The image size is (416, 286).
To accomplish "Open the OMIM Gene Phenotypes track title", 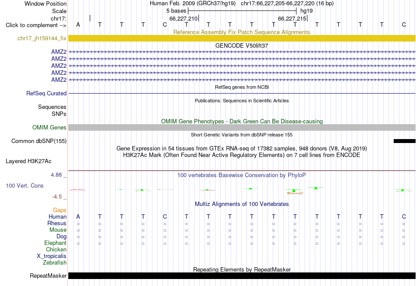I will pyautogui.click(x=242, y=121).
